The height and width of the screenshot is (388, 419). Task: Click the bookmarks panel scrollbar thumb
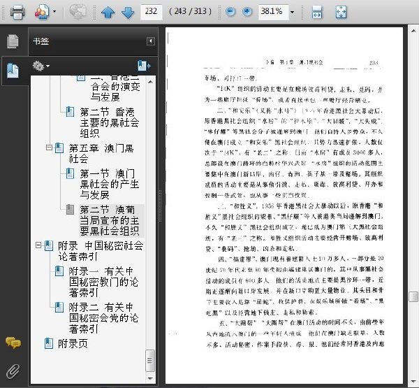click(150, 361)
